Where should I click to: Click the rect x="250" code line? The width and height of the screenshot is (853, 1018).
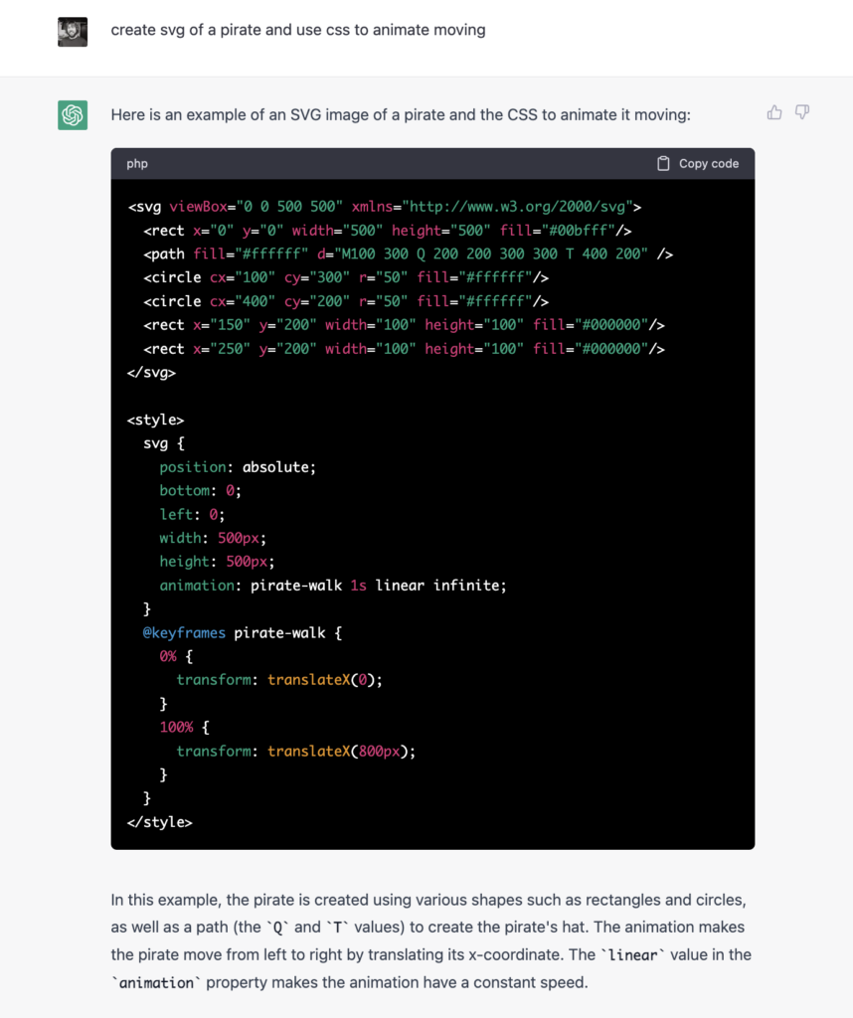tap(404, 349)
